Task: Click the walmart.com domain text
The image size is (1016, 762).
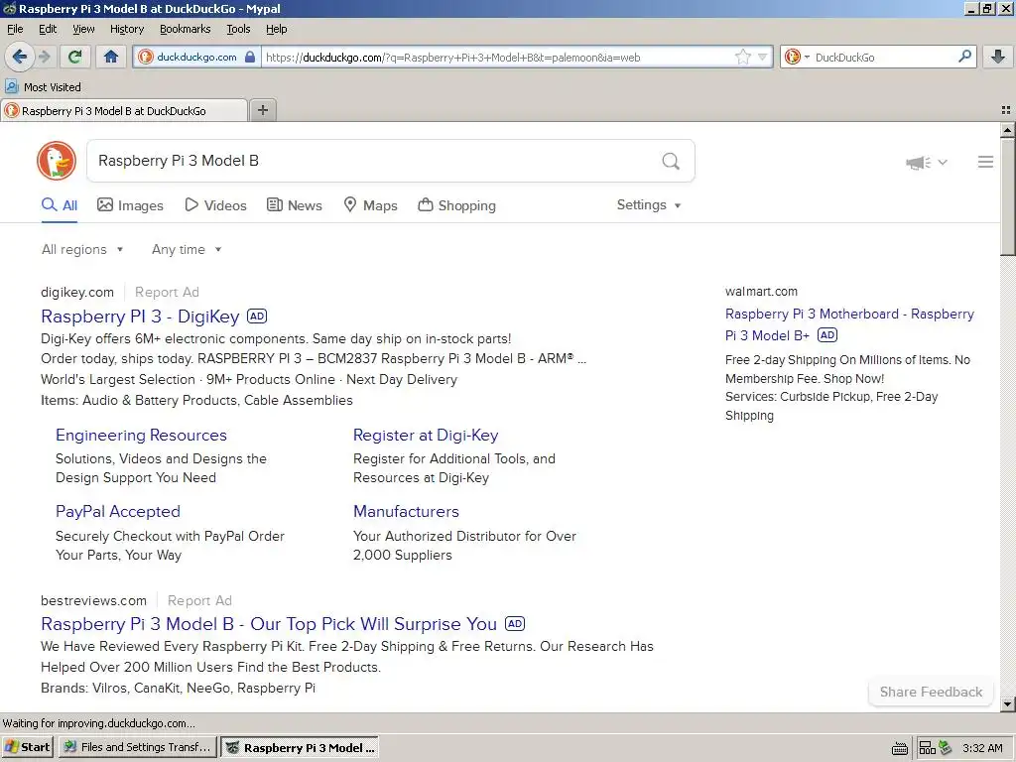Action: click(x=761, y=292)
